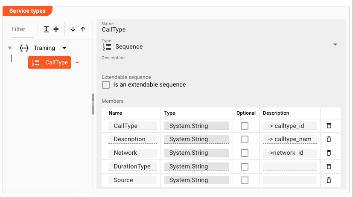Viewport: 353px width, 197px height.
Task: Open the Training node dropdown arrow
Action: point(64,48)
